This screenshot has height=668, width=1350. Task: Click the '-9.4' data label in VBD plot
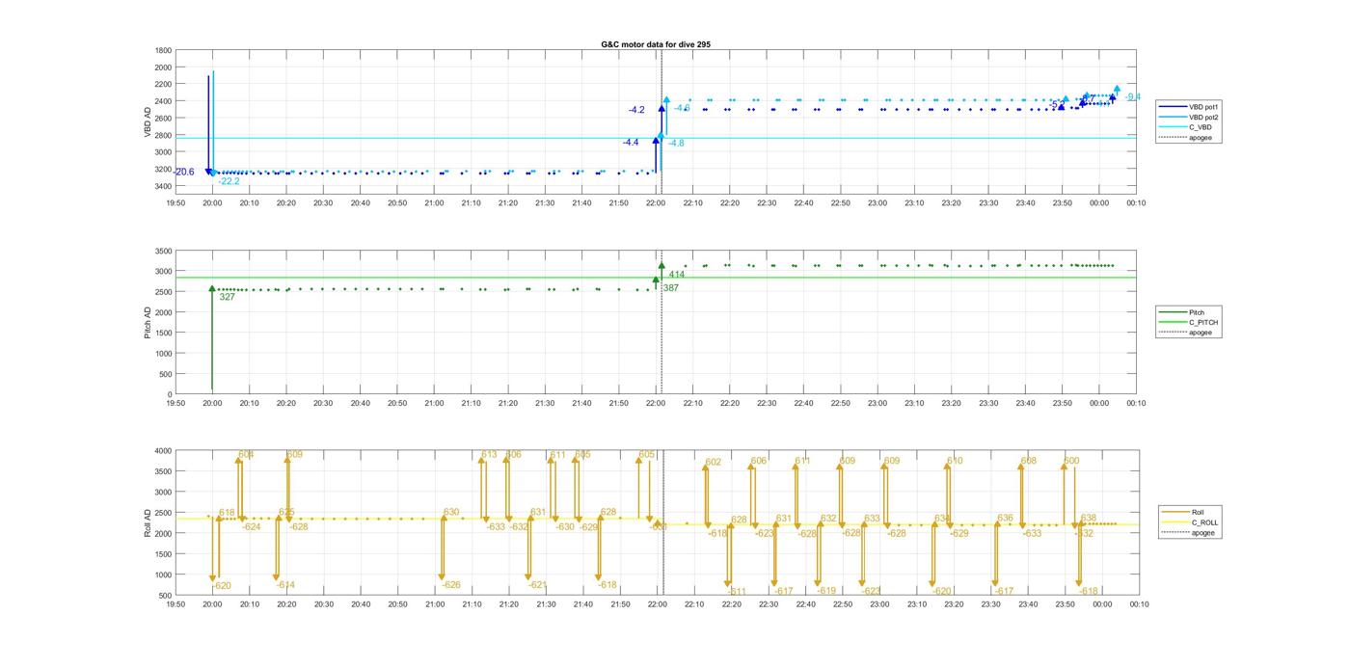coord(1133,96)
